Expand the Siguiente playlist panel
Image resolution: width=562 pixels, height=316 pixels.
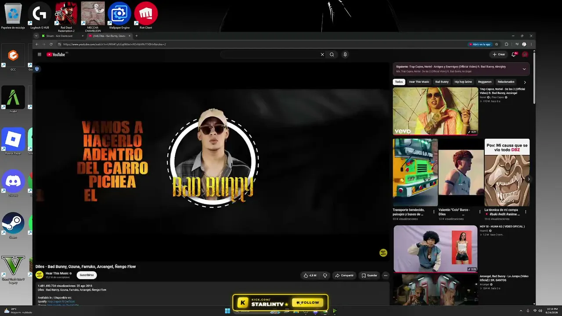point(524,69)
